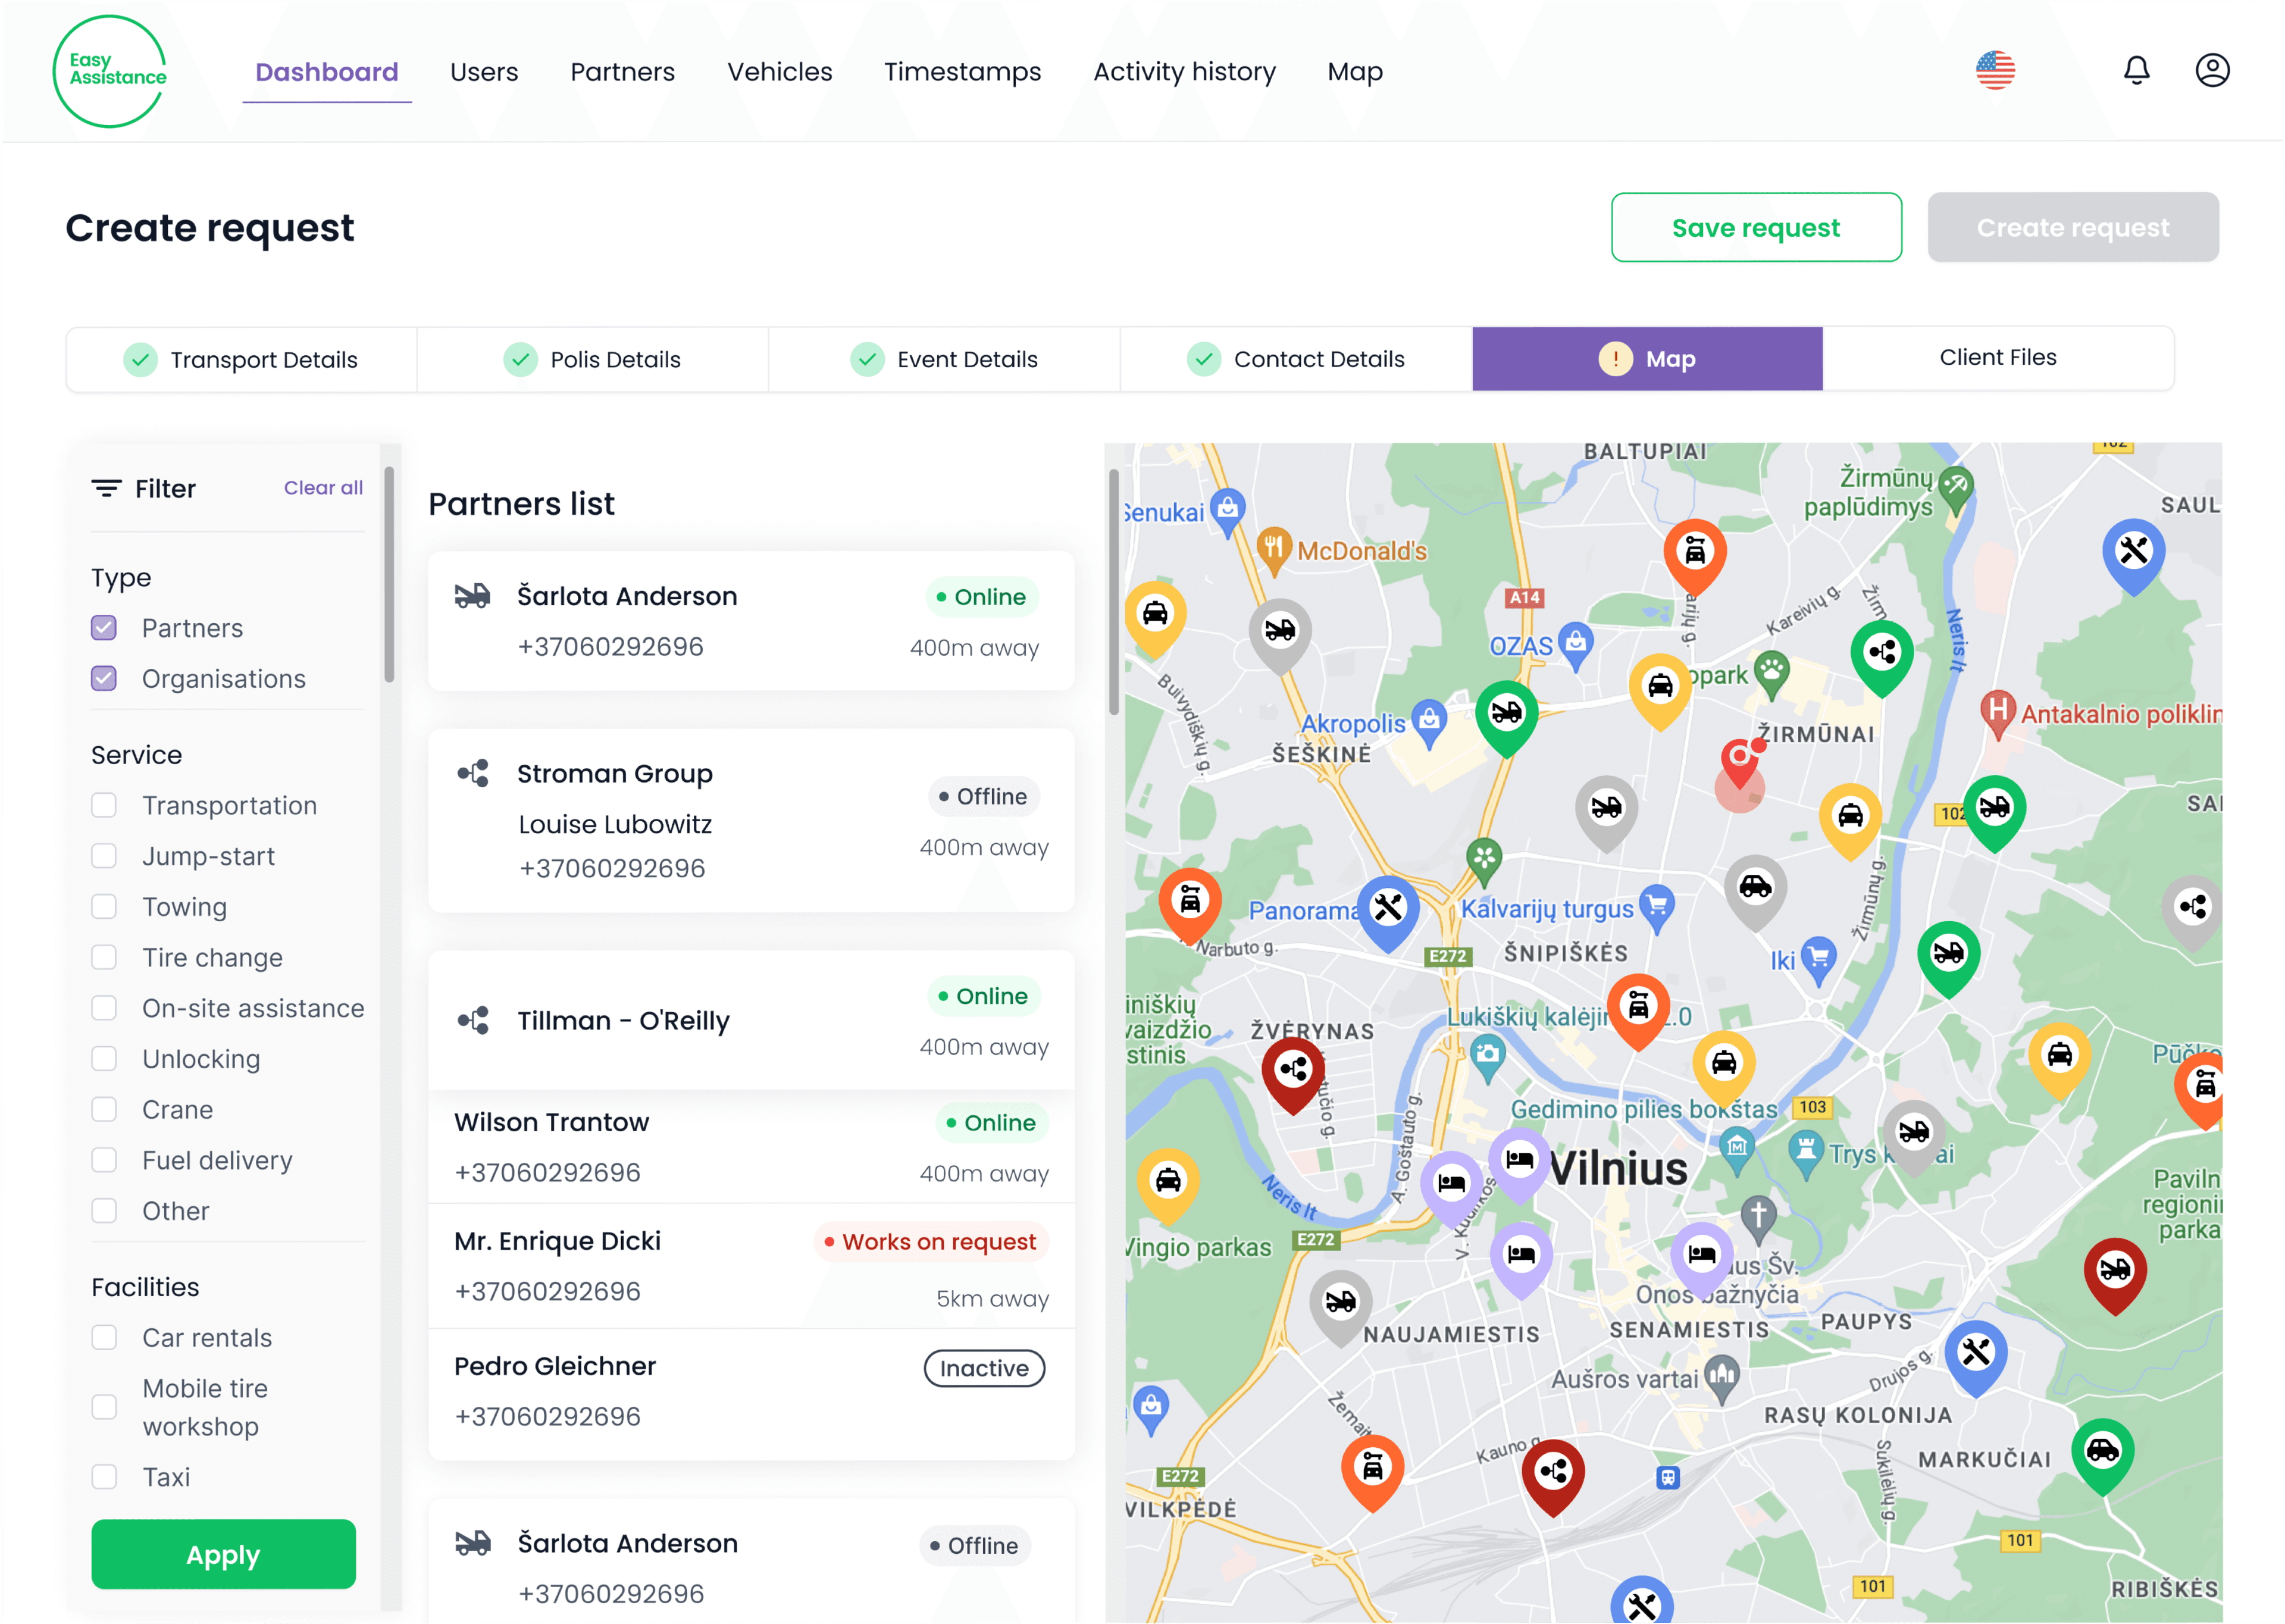Enable the Towing service checkbox
The height and width of the screenshot is (1624, 2285).
pyautogui.click(x=104, y=906)
